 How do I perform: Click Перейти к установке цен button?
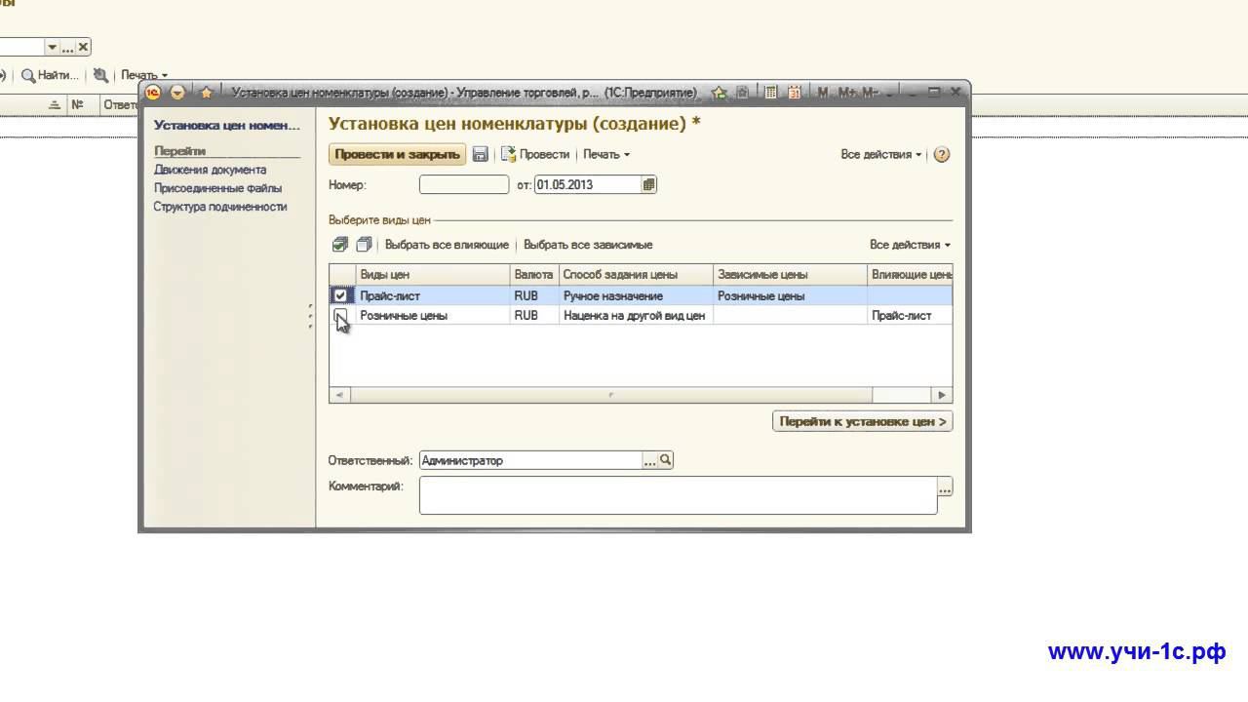(863, 421)
